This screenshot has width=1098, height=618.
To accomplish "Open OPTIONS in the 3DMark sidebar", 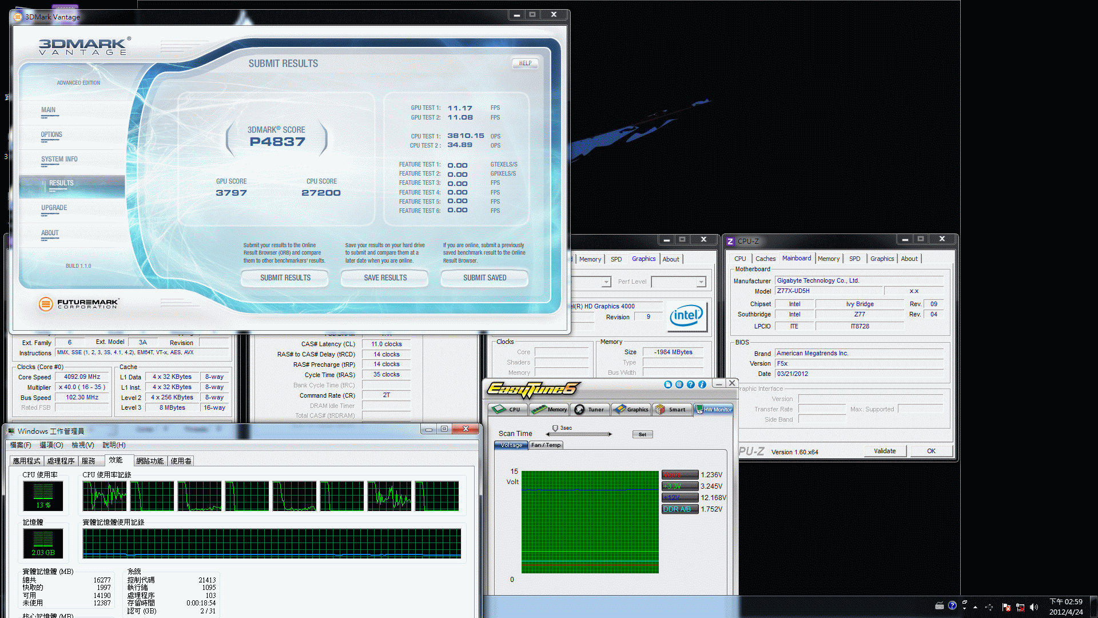I will pyautogui.click(x=51, y=135).
